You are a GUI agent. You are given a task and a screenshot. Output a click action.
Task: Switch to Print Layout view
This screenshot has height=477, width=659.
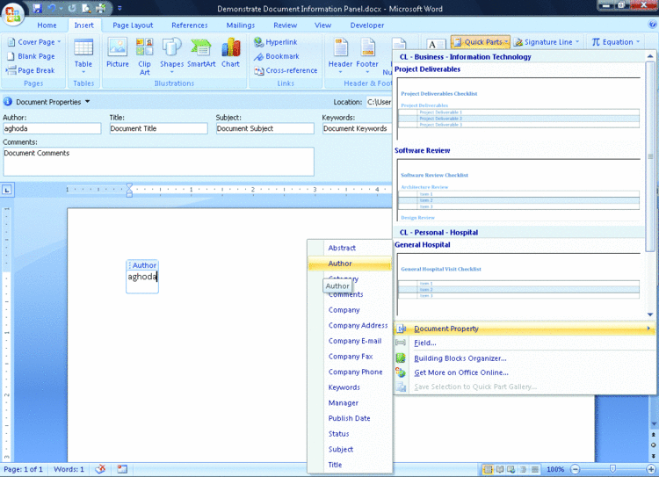488,469
